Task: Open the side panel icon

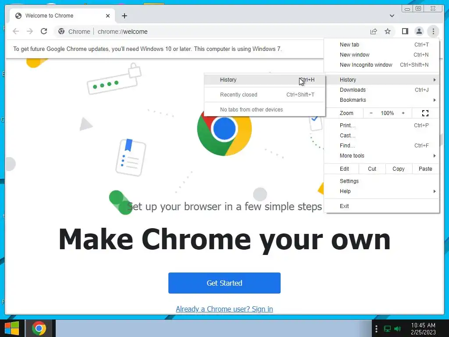Action: pos(405,31)
